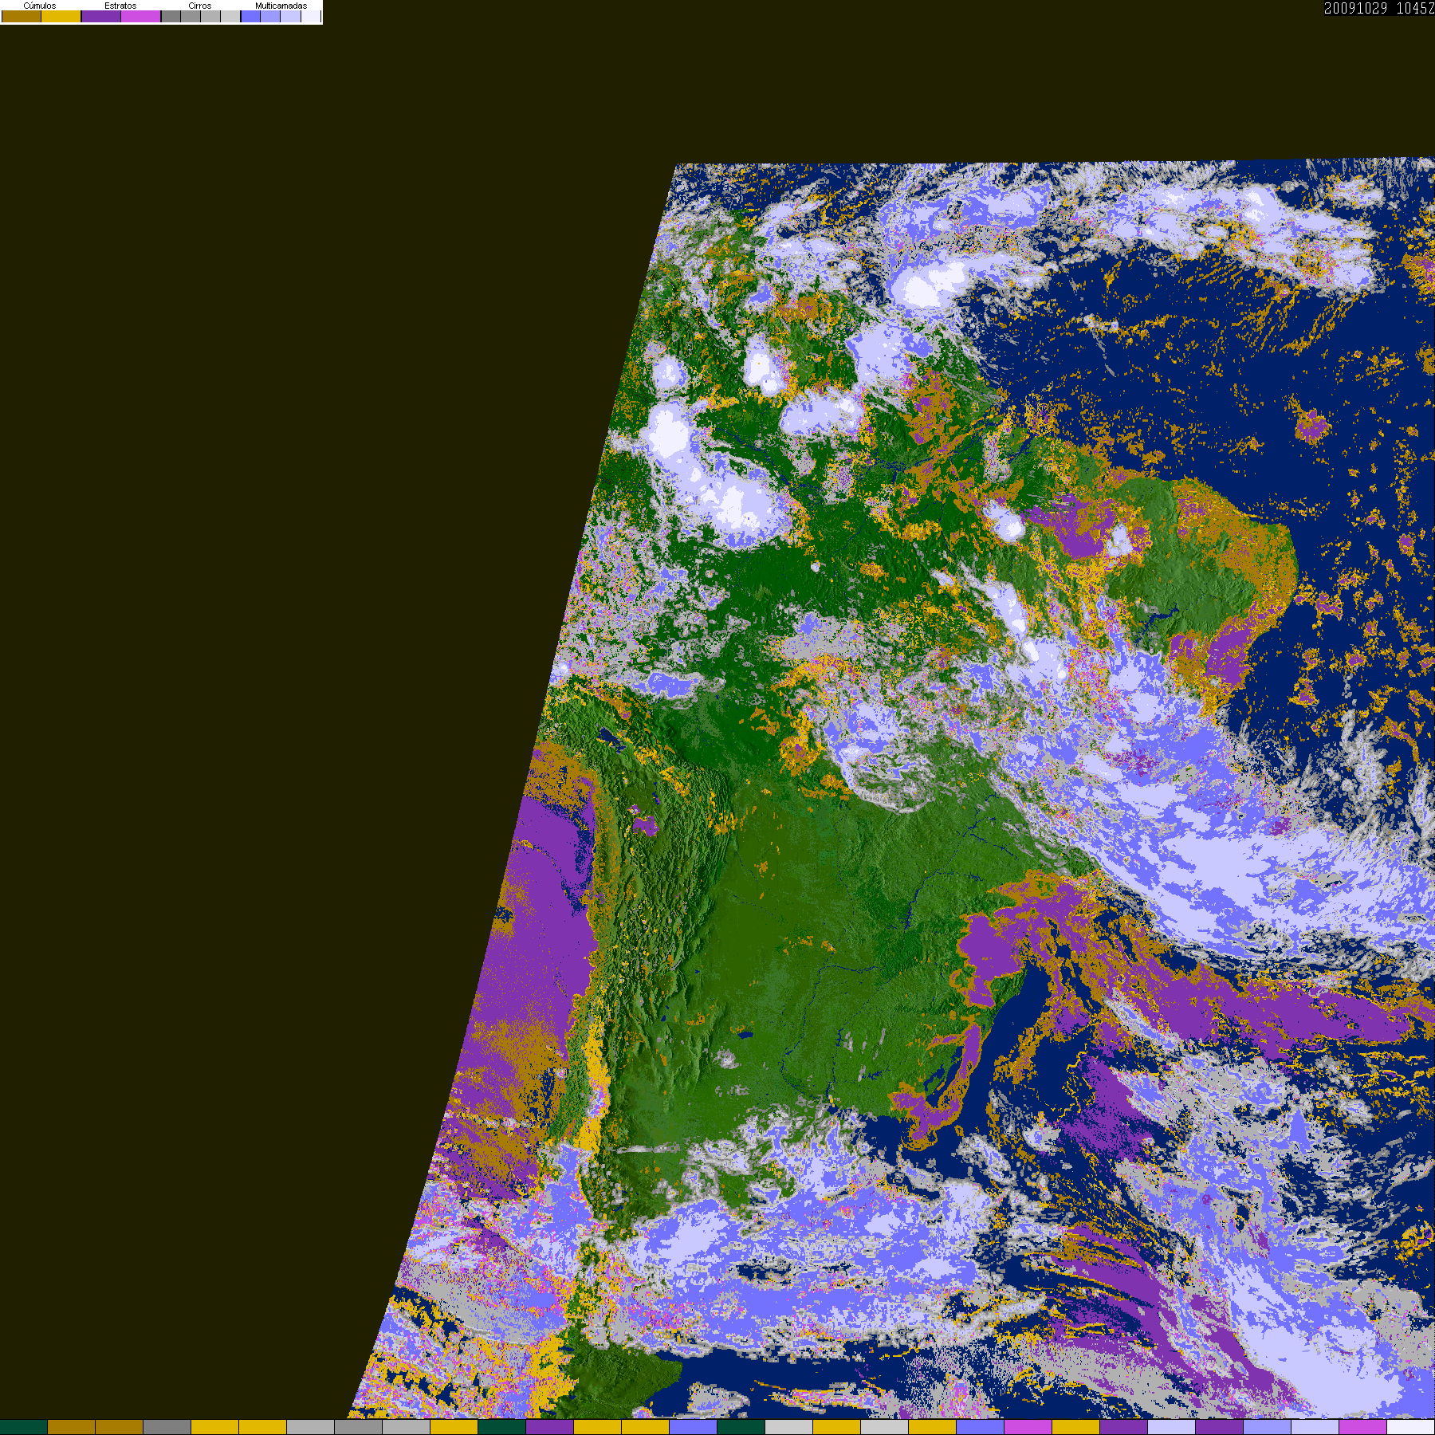Click the dark brown Cúmulos legend swatch
The width and height of the screenshot is (1435, 1435).
[x=22, y=16]
